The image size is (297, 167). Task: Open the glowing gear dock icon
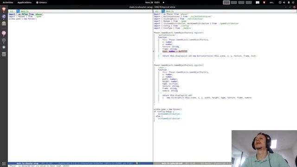coord(4,47)
